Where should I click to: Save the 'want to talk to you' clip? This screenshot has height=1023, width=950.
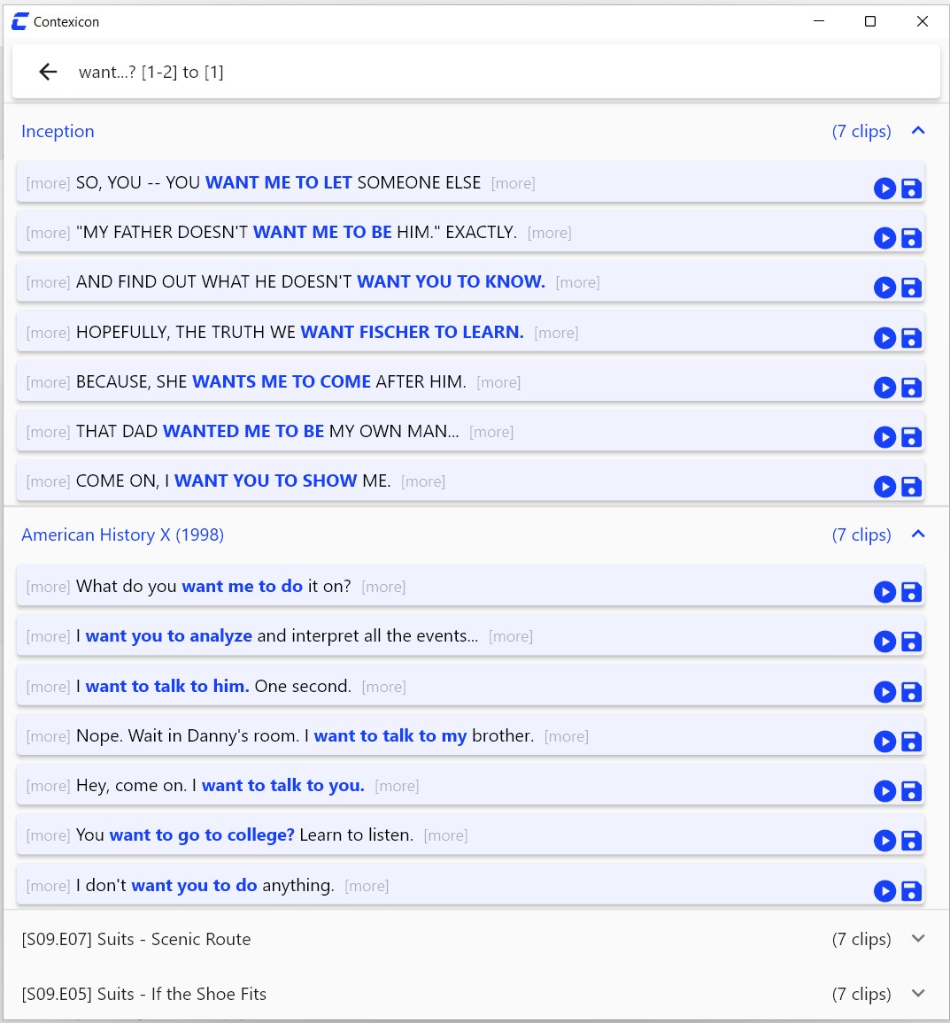tap(911, 791)
